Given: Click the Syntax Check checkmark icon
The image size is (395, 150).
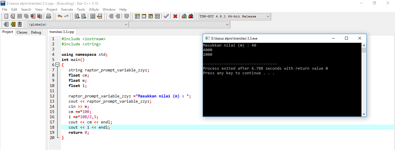Looking at the screenshot, I should (166, 16).
